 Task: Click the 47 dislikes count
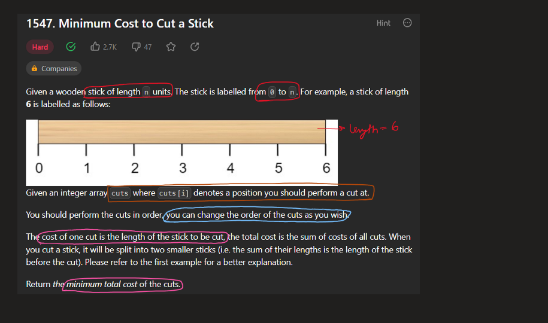coord(147,47)
